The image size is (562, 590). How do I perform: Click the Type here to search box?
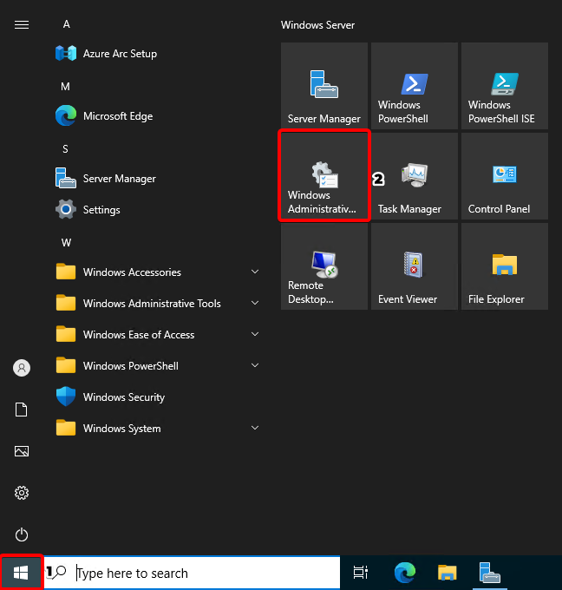[199, 573]
